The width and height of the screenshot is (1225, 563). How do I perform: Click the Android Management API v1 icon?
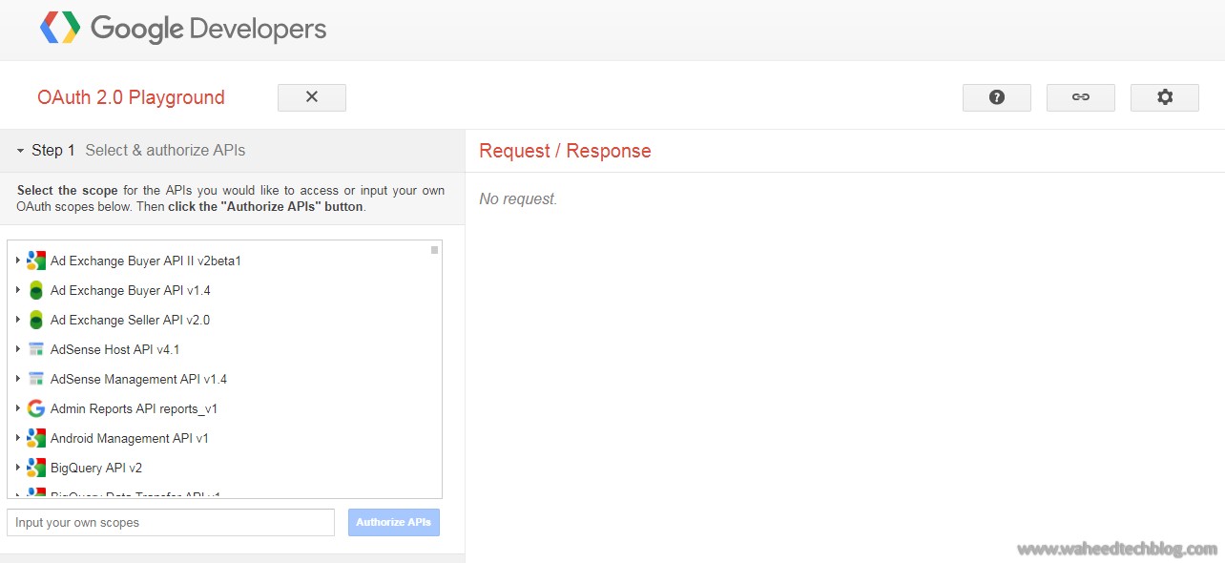35,438
